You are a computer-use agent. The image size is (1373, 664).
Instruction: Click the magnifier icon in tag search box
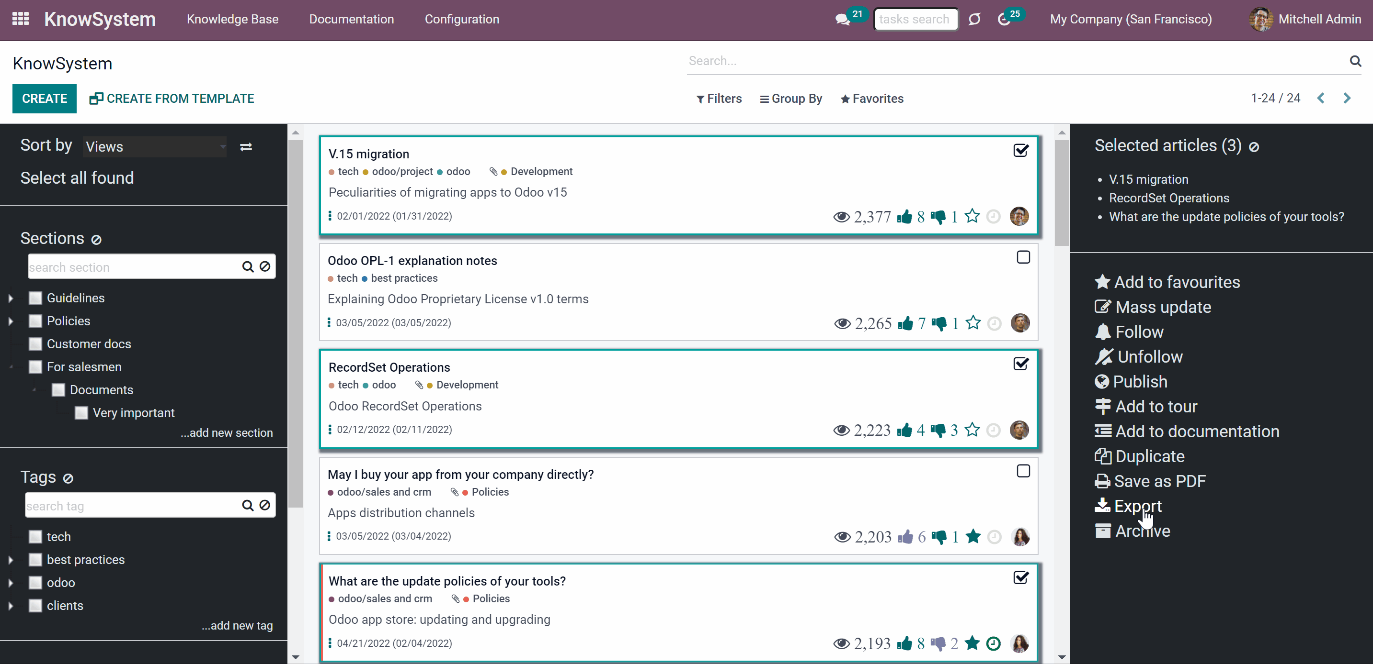click(248, 505)
